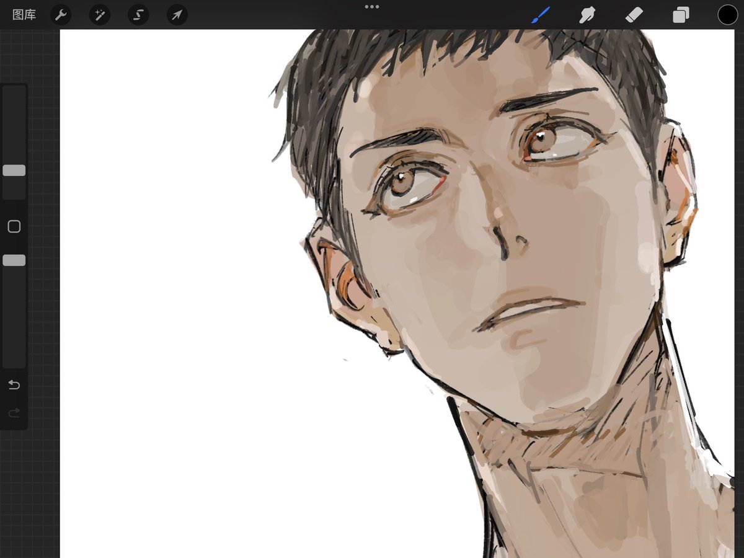
Task: Click the brush opacity slider handle
Action: pyautogui.click(x=14, y=260)
